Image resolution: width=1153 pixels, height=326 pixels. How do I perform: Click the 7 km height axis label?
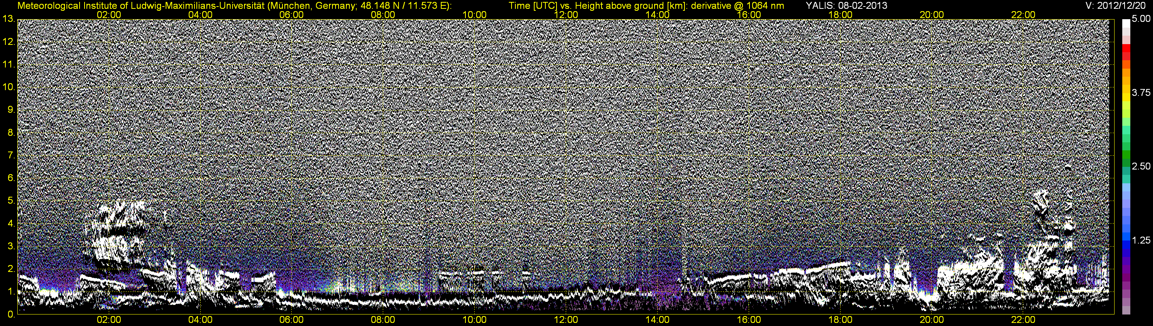click(11, 156)
